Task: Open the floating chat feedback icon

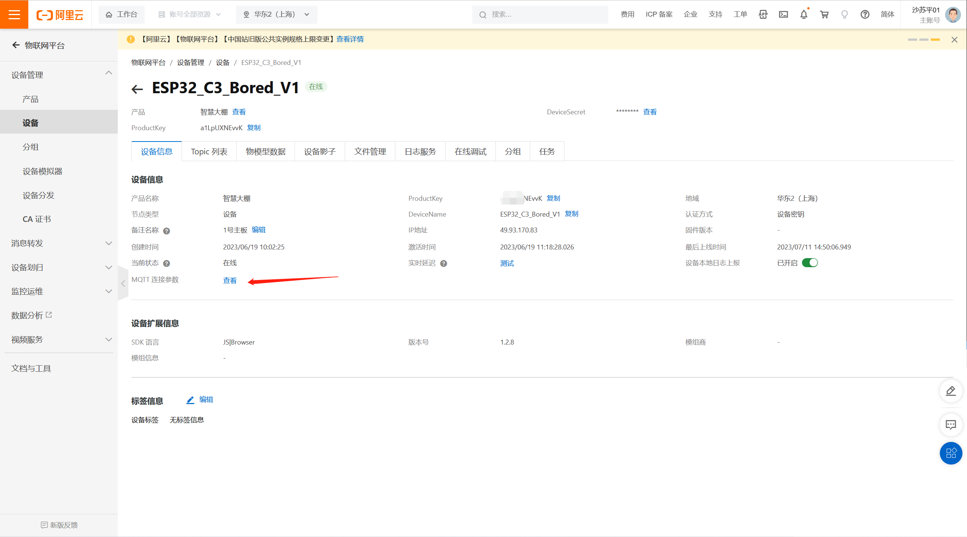Action: click(951, 425)
